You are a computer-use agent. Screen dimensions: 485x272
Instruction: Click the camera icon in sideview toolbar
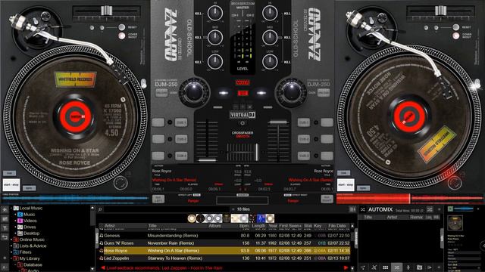430,267
